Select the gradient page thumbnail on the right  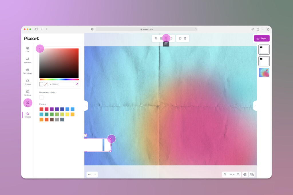click(264, 73)
